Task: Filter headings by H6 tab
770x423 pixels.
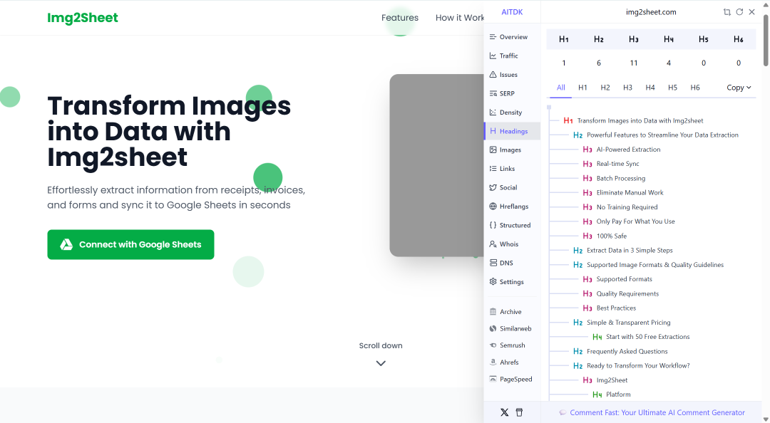Action: [695, 88]
